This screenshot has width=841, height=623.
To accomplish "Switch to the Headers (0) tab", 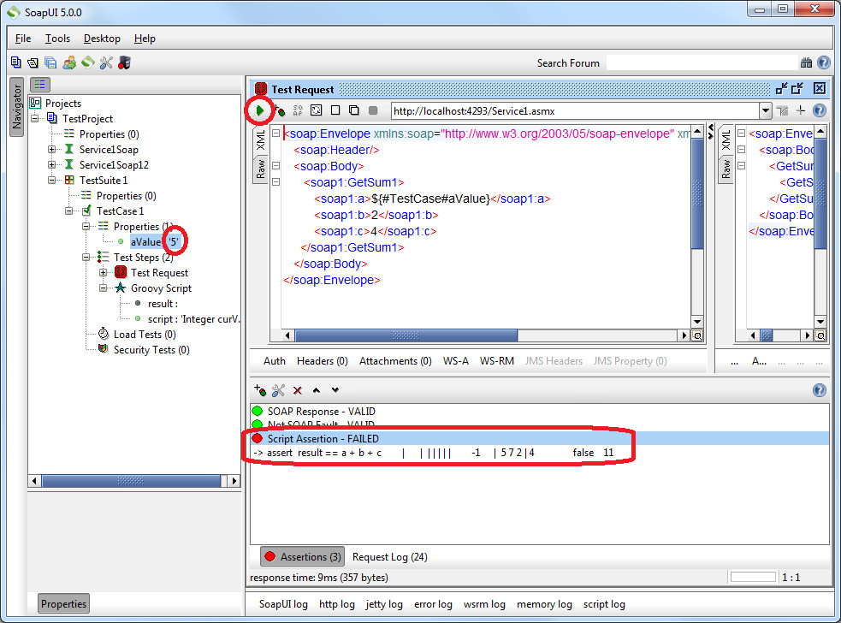I will [x=323, y=361].
